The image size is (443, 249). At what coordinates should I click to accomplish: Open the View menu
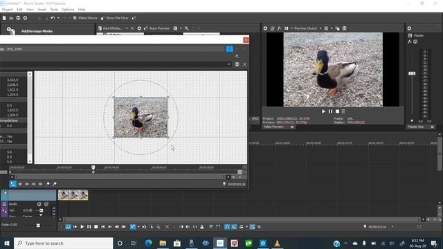point(30,10)
